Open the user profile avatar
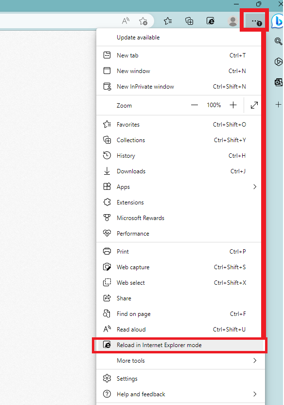Image resolution: width=284 pixels, height=405 pixels. (232, 21)
